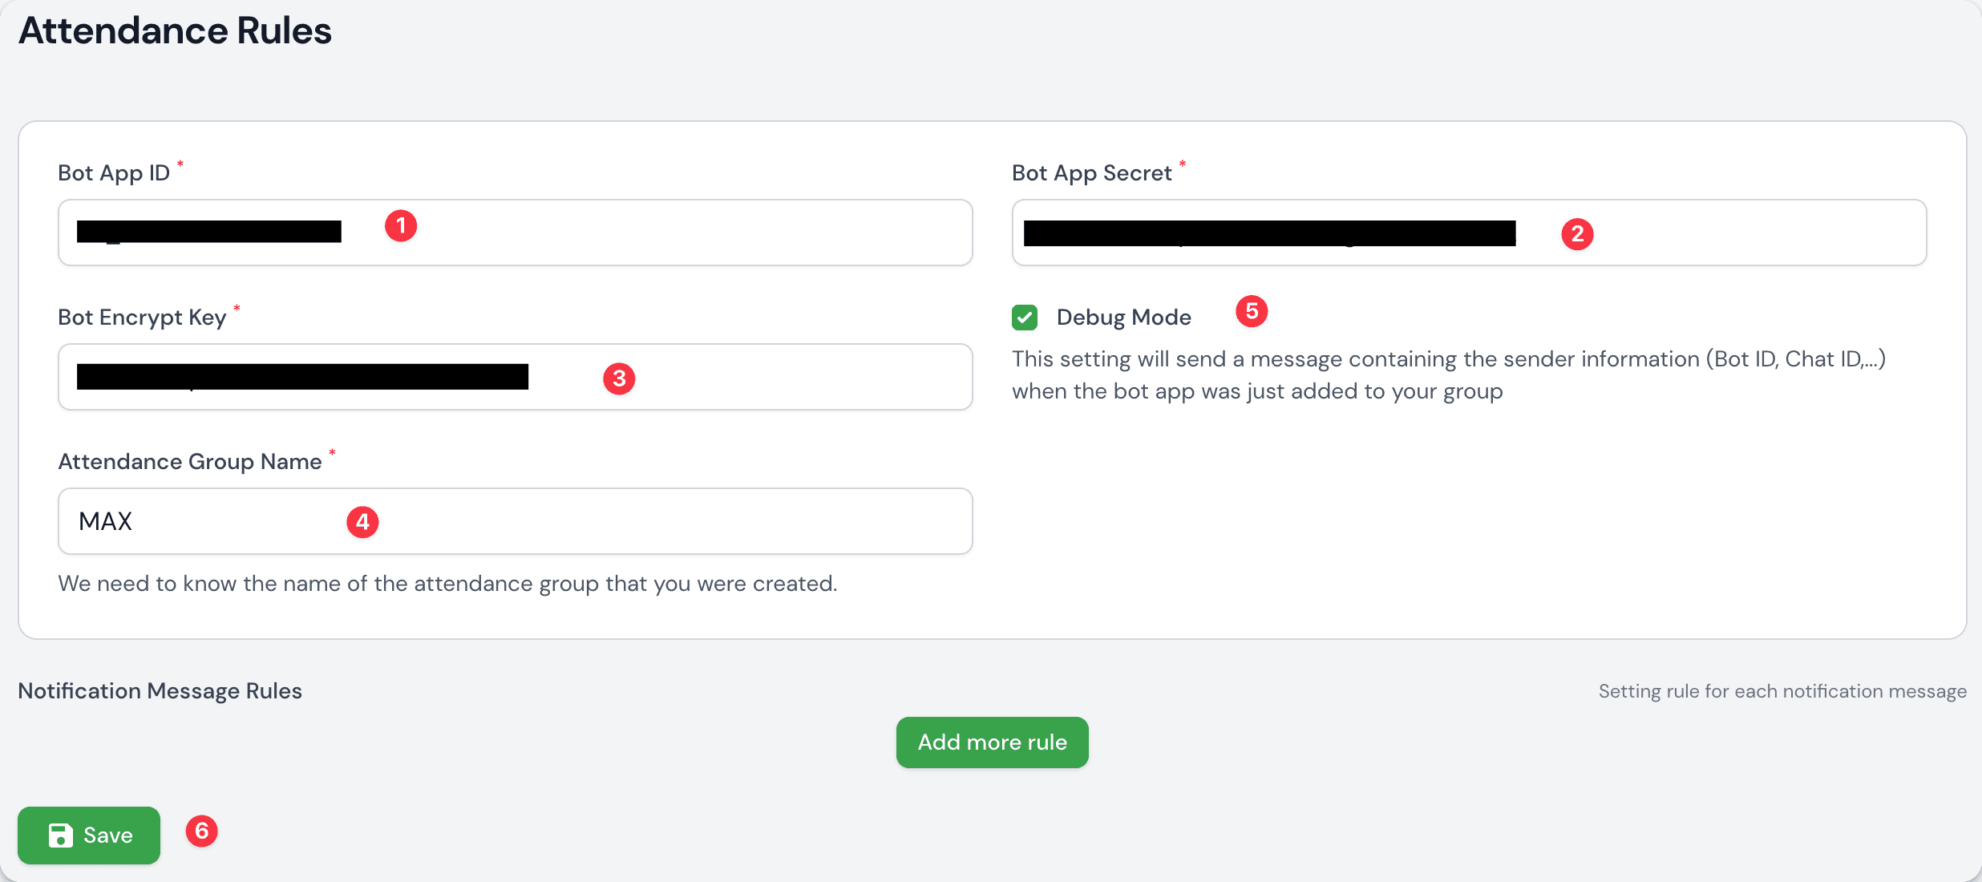Disable the Debug Mode checkbox
This screenshot has width=1982, height=882.
pyautogui.click(x=1025, y=318)
